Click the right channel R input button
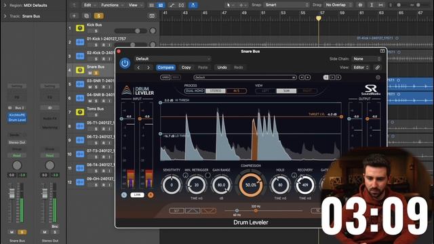Viewport: 434px width, 244px height. (151, 195)
